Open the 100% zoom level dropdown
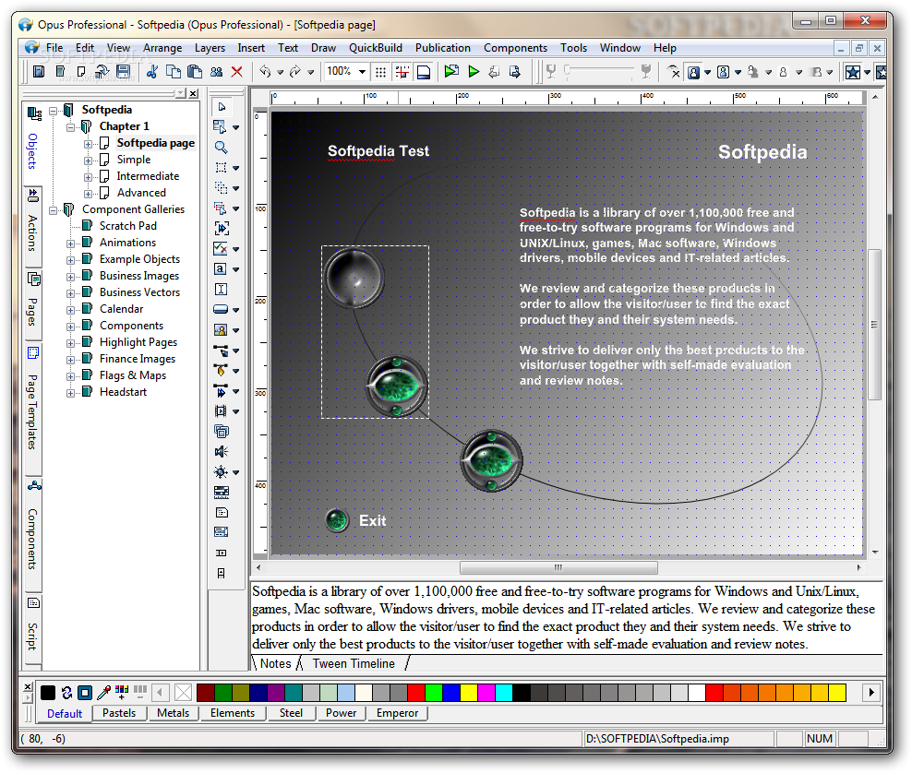The image size is (912, 773). point(362,71)
